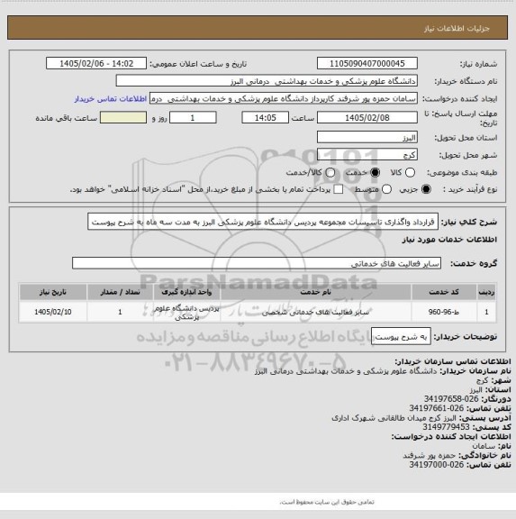Click the تعداد / مقدار column header

click(x=120, y=292)
